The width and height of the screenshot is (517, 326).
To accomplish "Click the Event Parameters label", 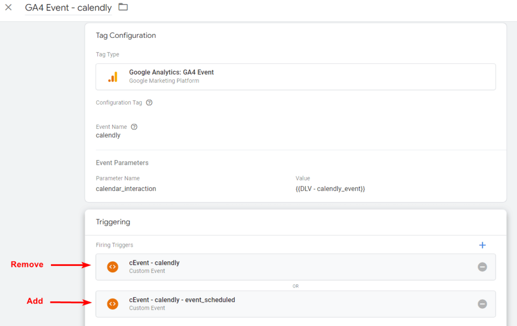I will 122,163.
